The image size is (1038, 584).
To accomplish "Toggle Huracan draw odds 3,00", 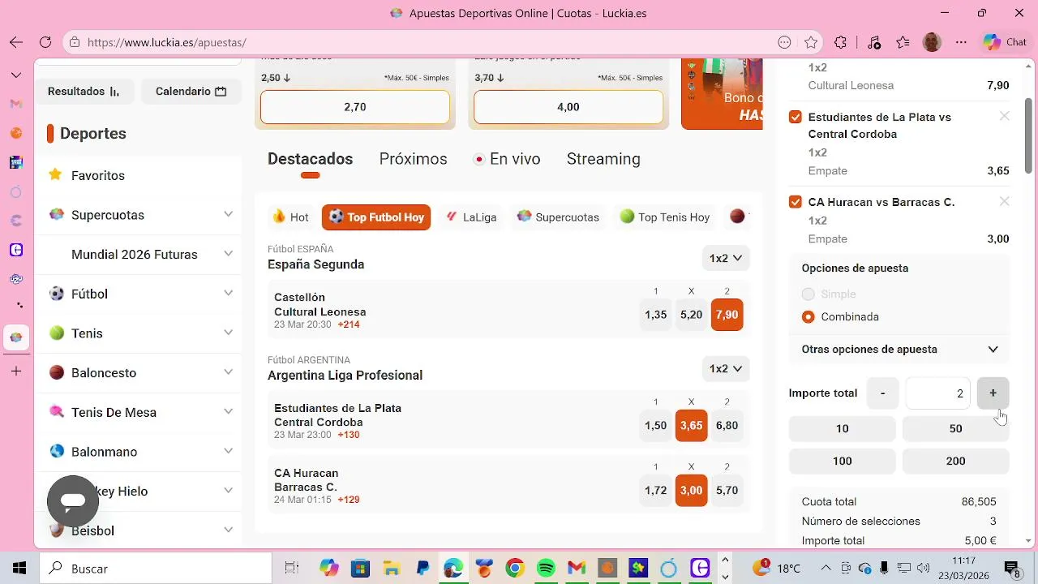I will 691,490.
